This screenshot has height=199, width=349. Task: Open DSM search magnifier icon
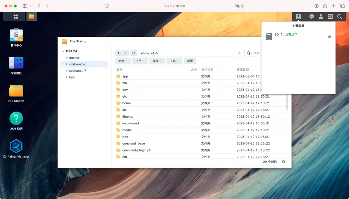coord(339,16)
